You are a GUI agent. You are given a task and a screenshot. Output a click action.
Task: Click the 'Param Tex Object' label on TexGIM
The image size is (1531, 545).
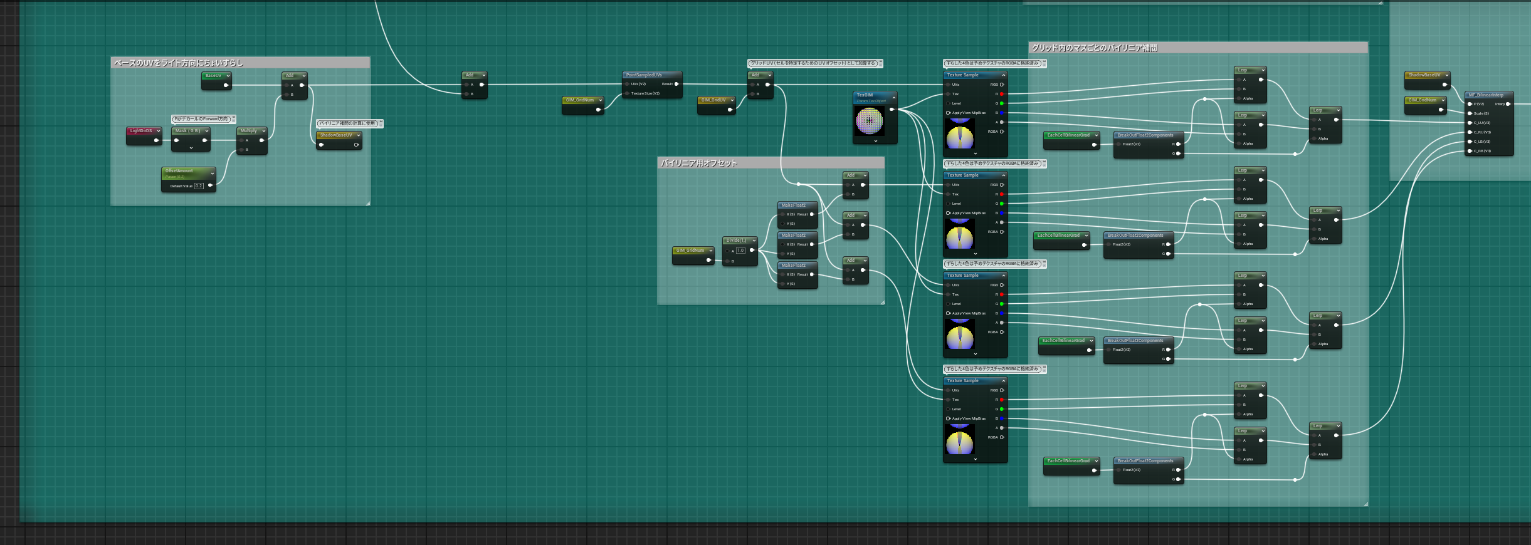click(871, 101)
